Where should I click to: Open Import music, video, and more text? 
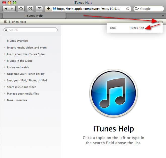(x=27, y=48)
